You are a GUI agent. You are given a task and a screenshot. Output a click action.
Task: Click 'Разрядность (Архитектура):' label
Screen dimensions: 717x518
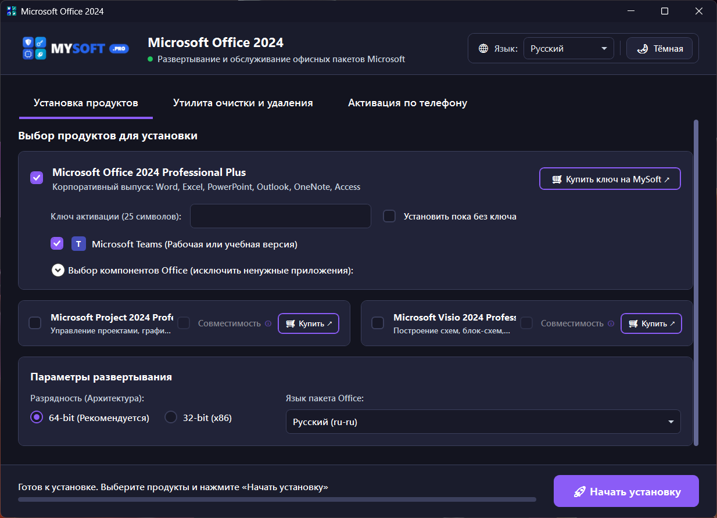point(87,398)
